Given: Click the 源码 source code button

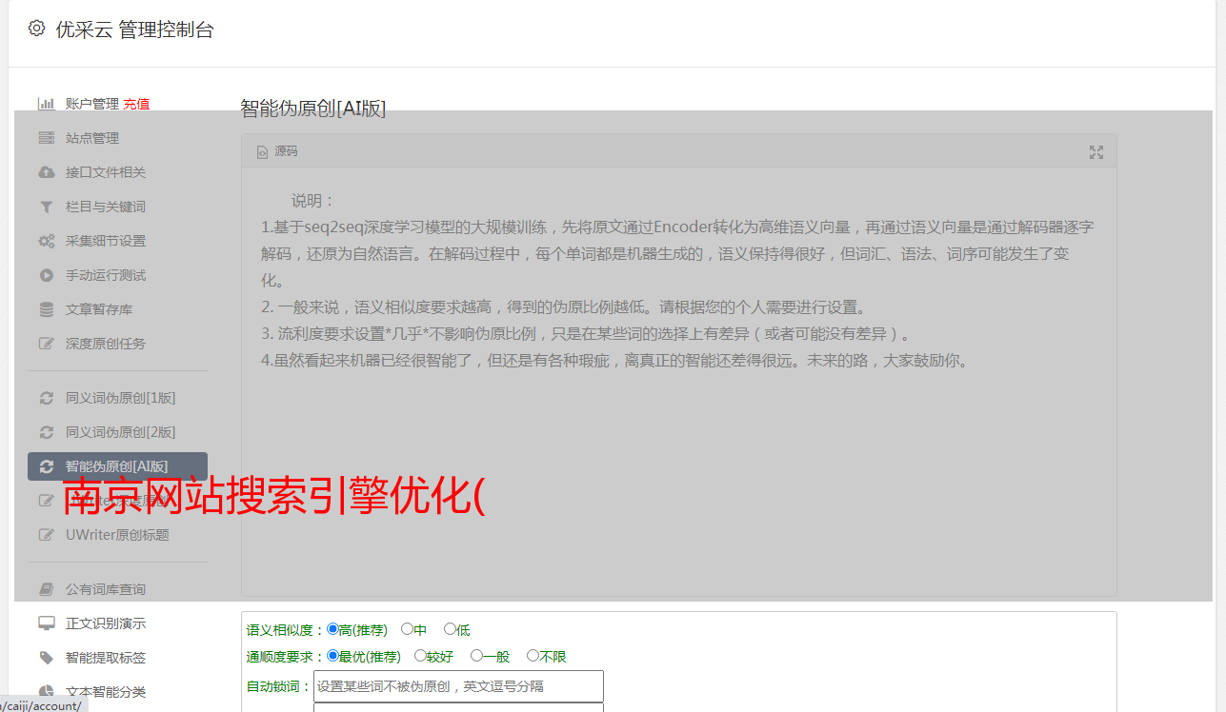Looking at the screenshot, I should (277, 151).
